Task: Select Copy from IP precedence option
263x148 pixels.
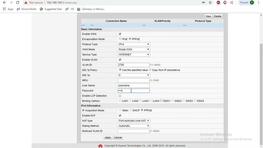Action: (x=150, y=69)
